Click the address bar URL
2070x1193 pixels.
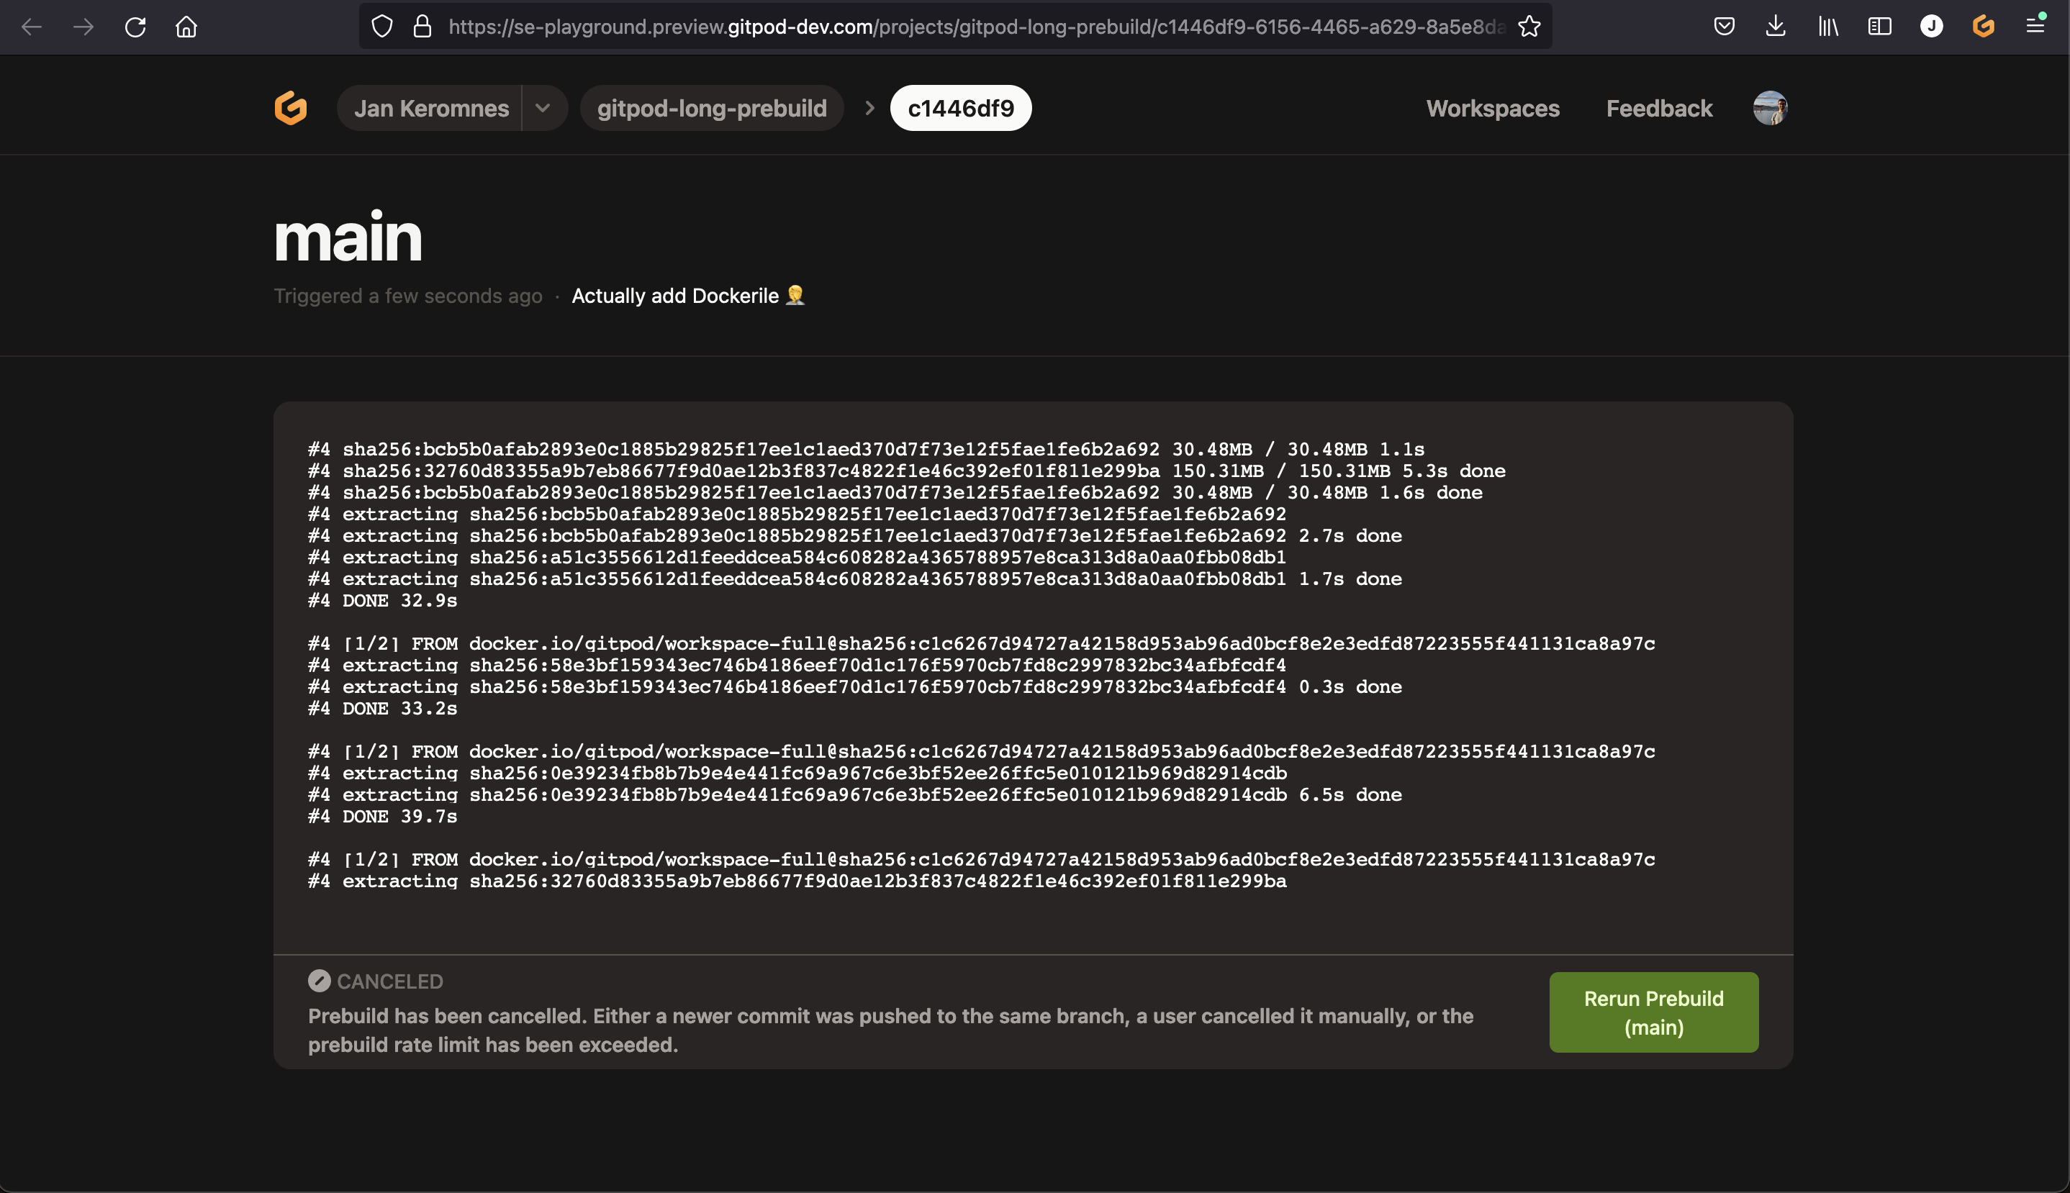(x=975, y=27)
